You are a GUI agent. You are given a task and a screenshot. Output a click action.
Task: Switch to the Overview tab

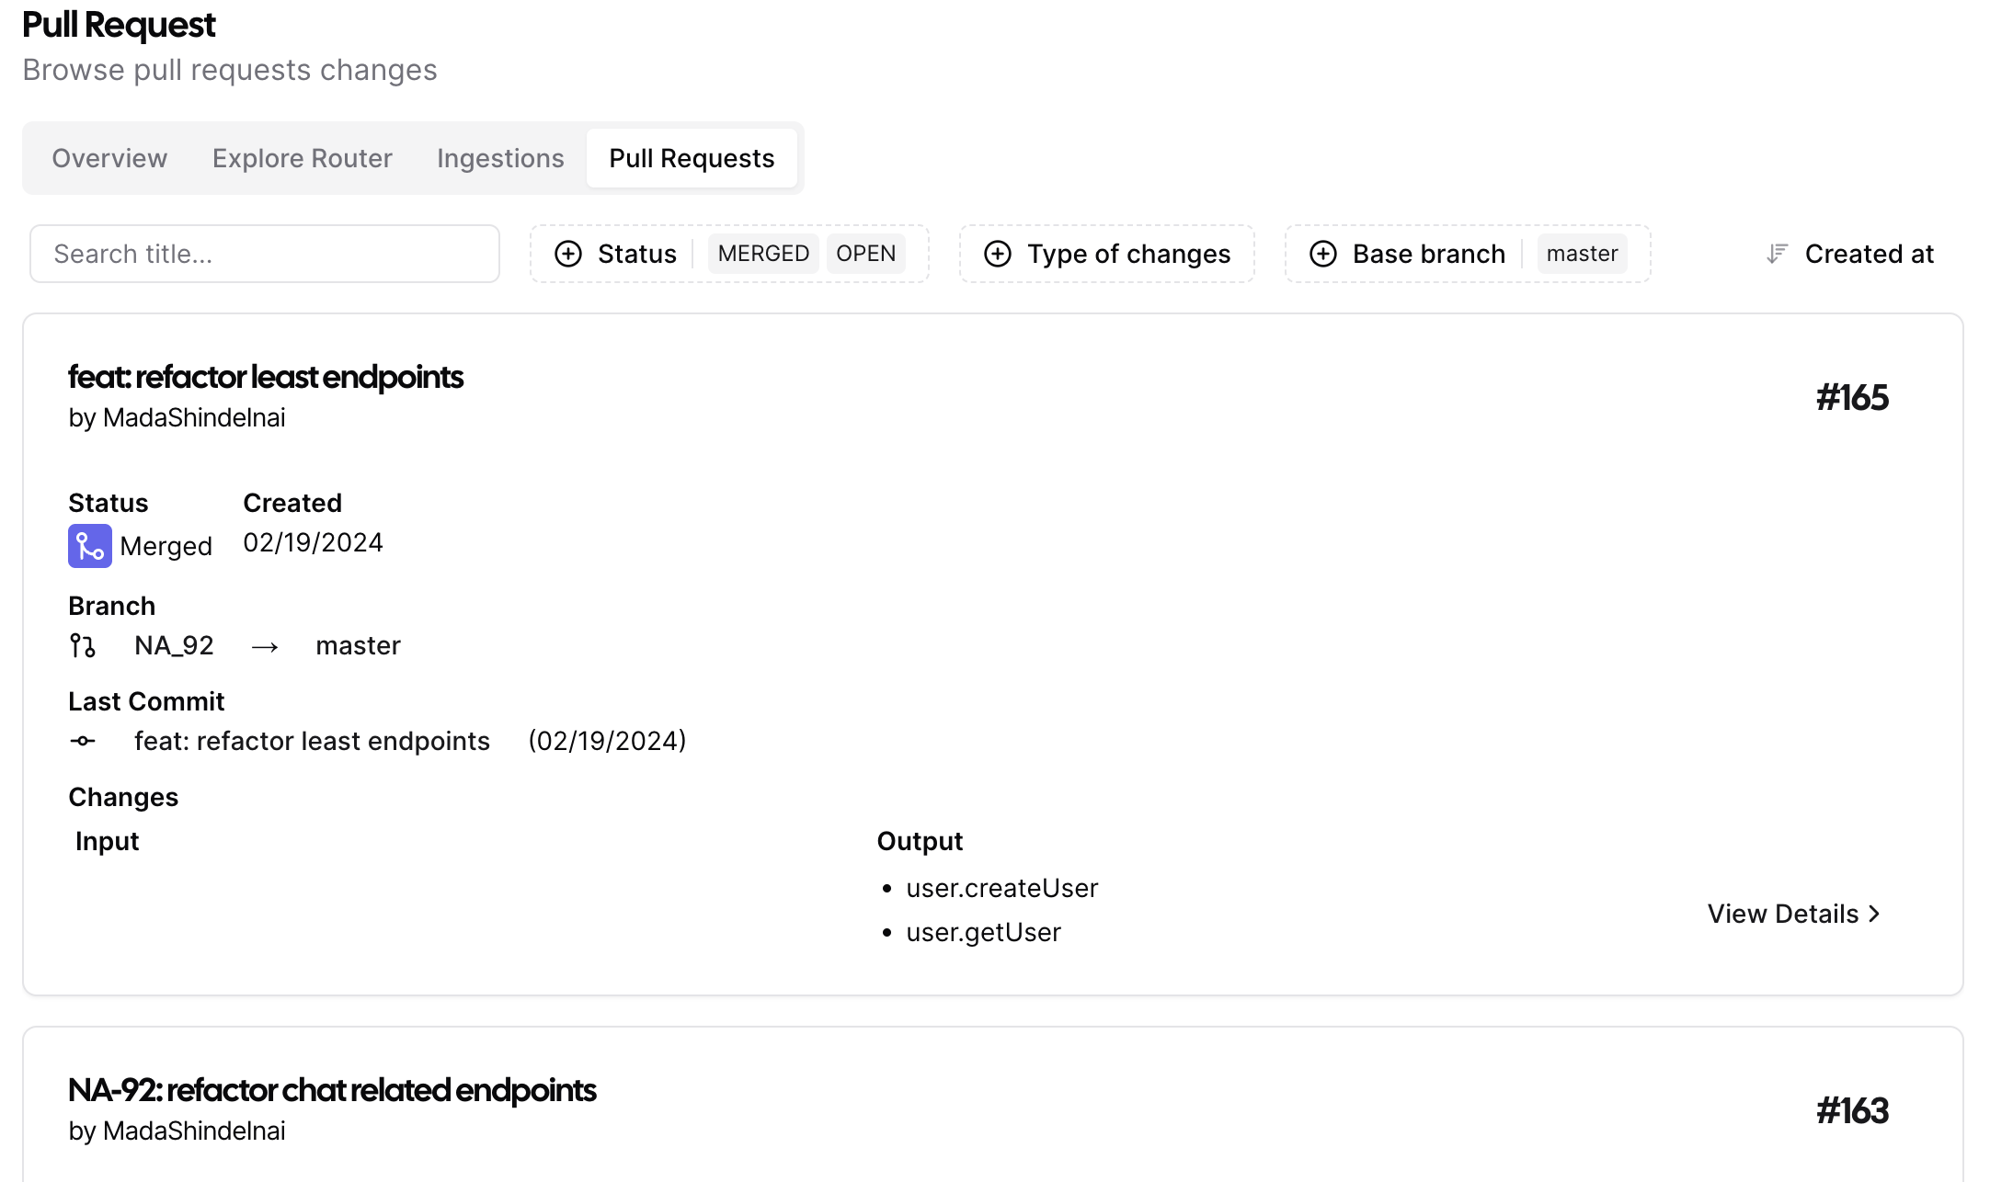click(x=109, y=158)
